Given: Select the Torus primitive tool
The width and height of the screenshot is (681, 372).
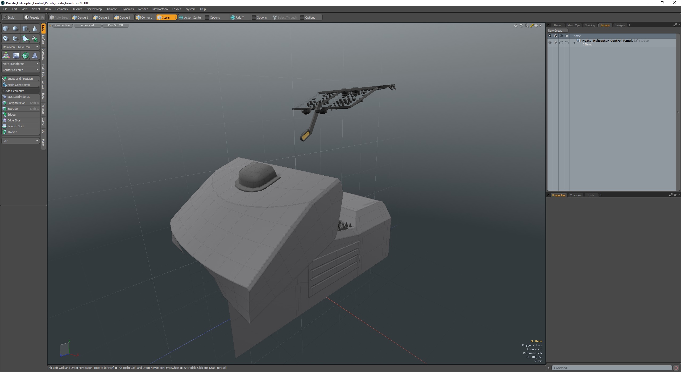Looking at the screenshot, I should [x=6, y=39].
